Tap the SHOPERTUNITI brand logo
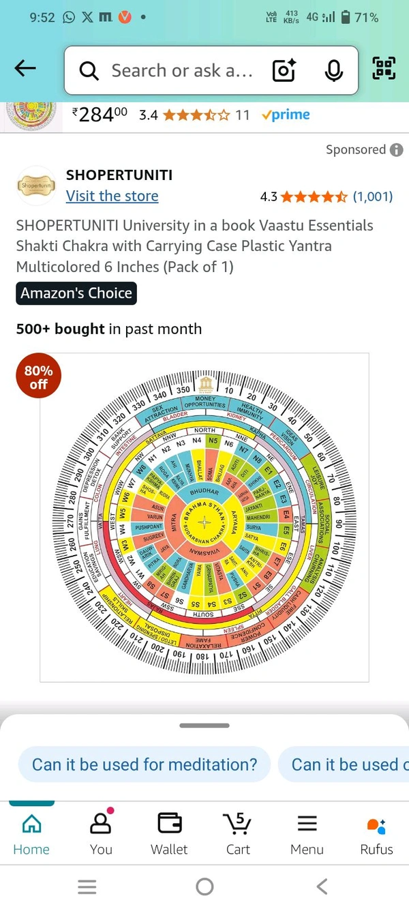 point(36,185)
